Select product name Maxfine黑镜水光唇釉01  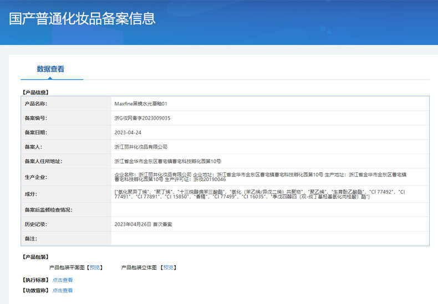[141, 104]
